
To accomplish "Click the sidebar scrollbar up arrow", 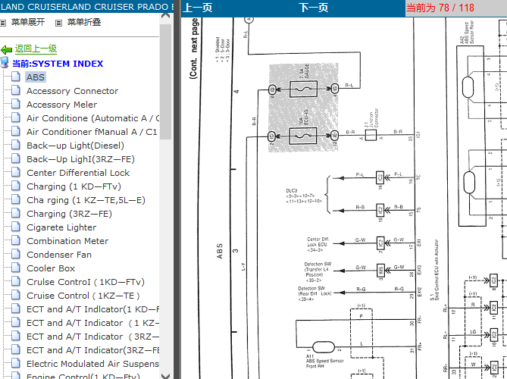I will (x=165, y=15).
